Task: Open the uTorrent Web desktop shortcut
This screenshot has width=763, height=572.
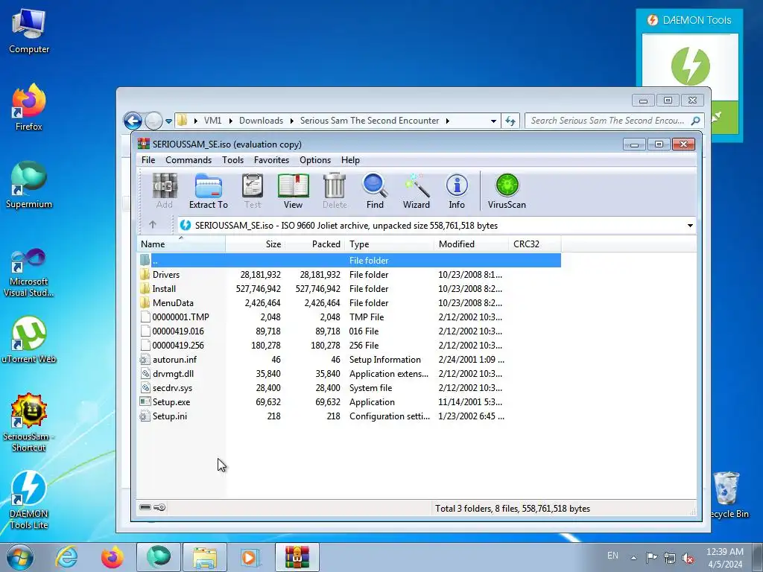Action: point(29,340)
